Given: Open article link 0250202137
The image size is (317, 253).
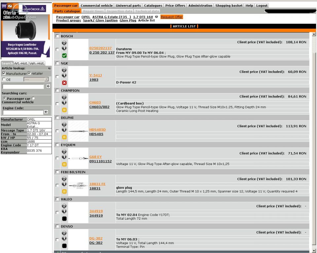Looking at the screenshot, I should (100, 48).
